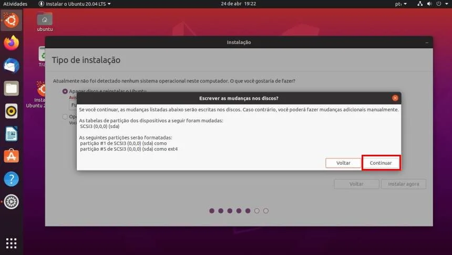This screenshot has width=452, height=255.
Task: Open the clock and calendar menu
Action: point(239,4)
